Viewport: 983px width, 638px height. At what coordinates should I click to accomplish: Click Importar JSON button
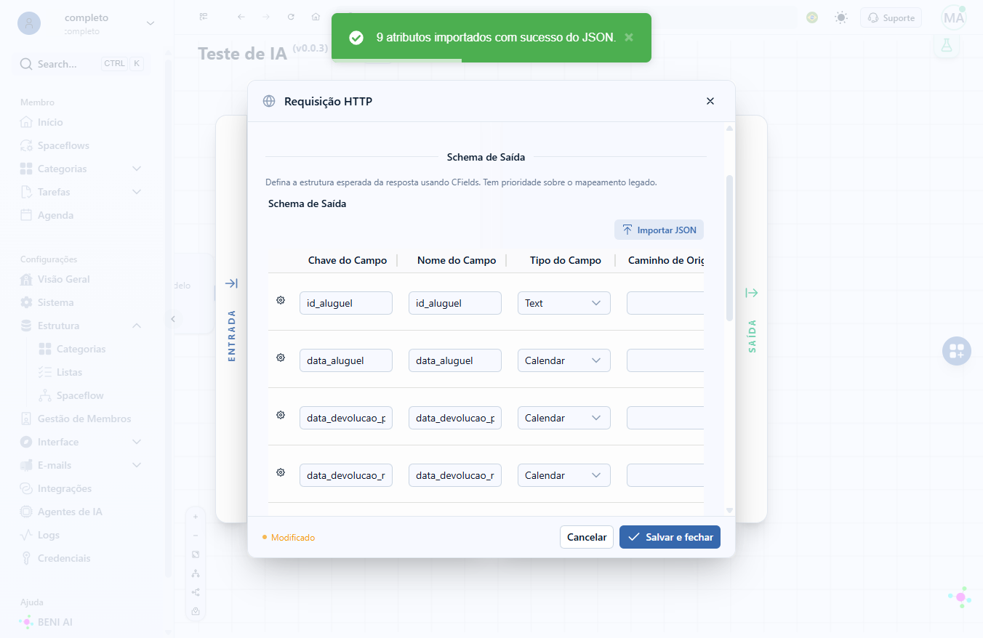(x=659, y=230)
